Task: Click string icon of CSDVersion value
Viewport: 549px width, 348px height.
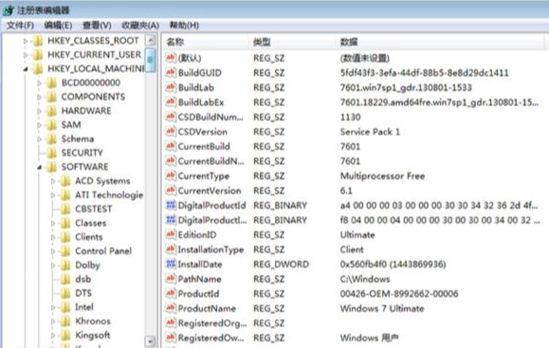Action: tap(171, 131)
